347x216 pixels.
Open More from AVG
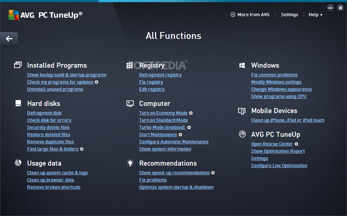pyautogui.click(x=250, y=14)
